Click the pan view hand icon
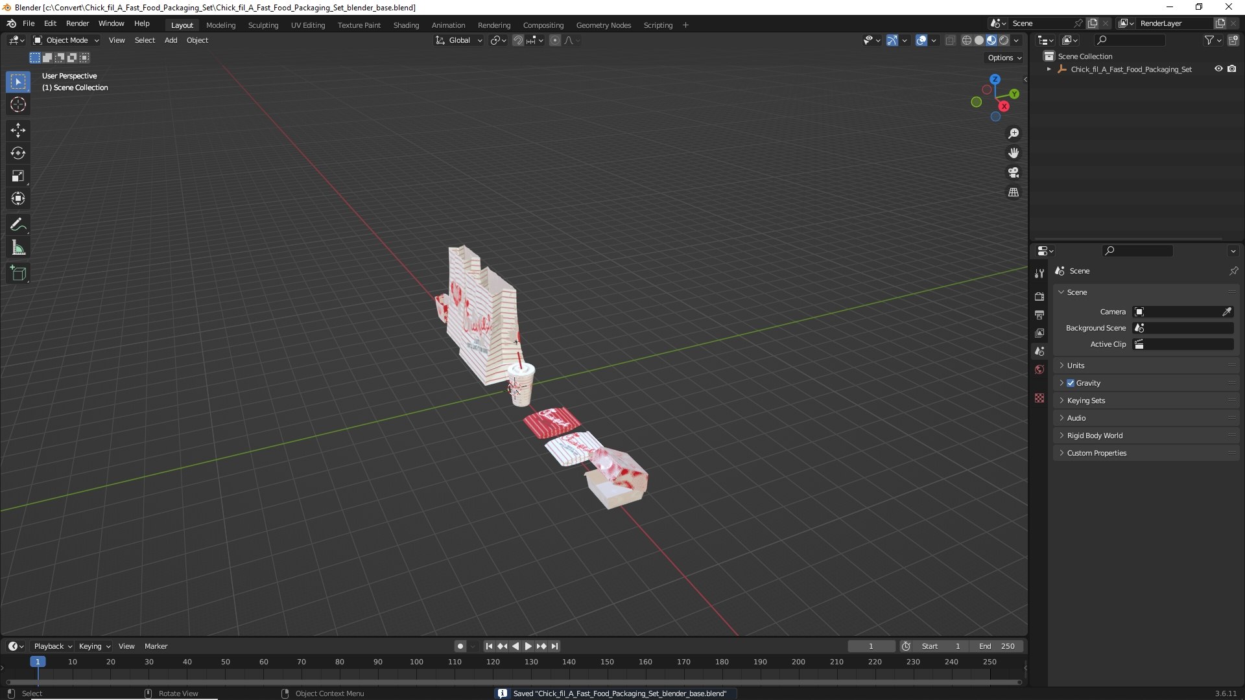The image size is (1245, 700). pyautogui.click(x=1014, y=153)
